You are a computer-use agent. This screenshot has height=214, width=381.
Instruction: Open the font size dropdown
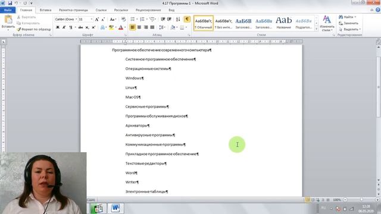[92, 19]
